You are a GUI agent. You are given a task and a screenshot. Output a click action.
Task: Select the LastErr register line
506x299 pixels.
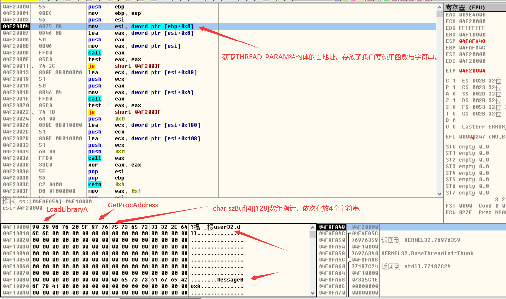(484, 127)
